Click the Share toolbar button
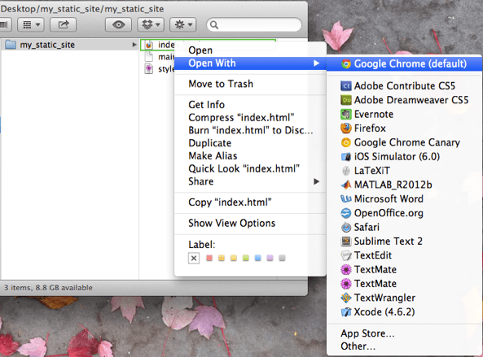This screenshot has width=483, height=357. [64, 24]
